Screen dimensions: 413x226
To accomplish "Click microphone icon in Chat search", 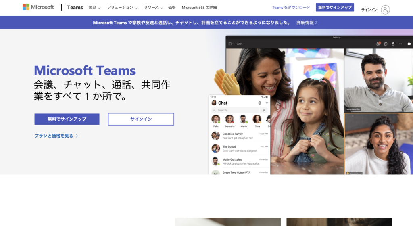I will pos(264,110).
